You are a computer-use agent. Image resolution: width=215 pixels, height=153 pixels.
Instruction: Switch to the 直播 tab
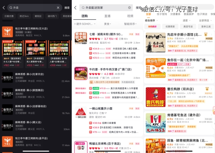(107, 16)
